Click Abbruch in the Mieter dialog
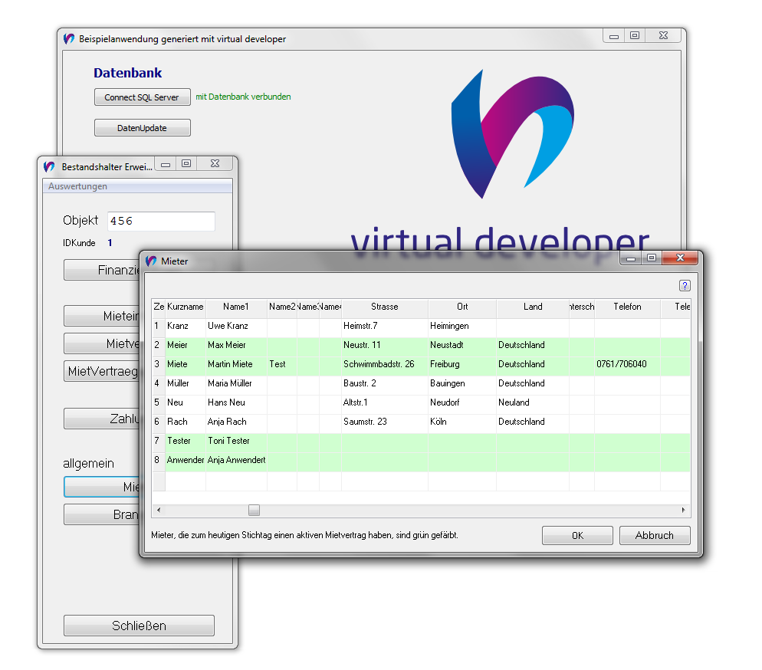762x670 pixels. click(655, 535)
